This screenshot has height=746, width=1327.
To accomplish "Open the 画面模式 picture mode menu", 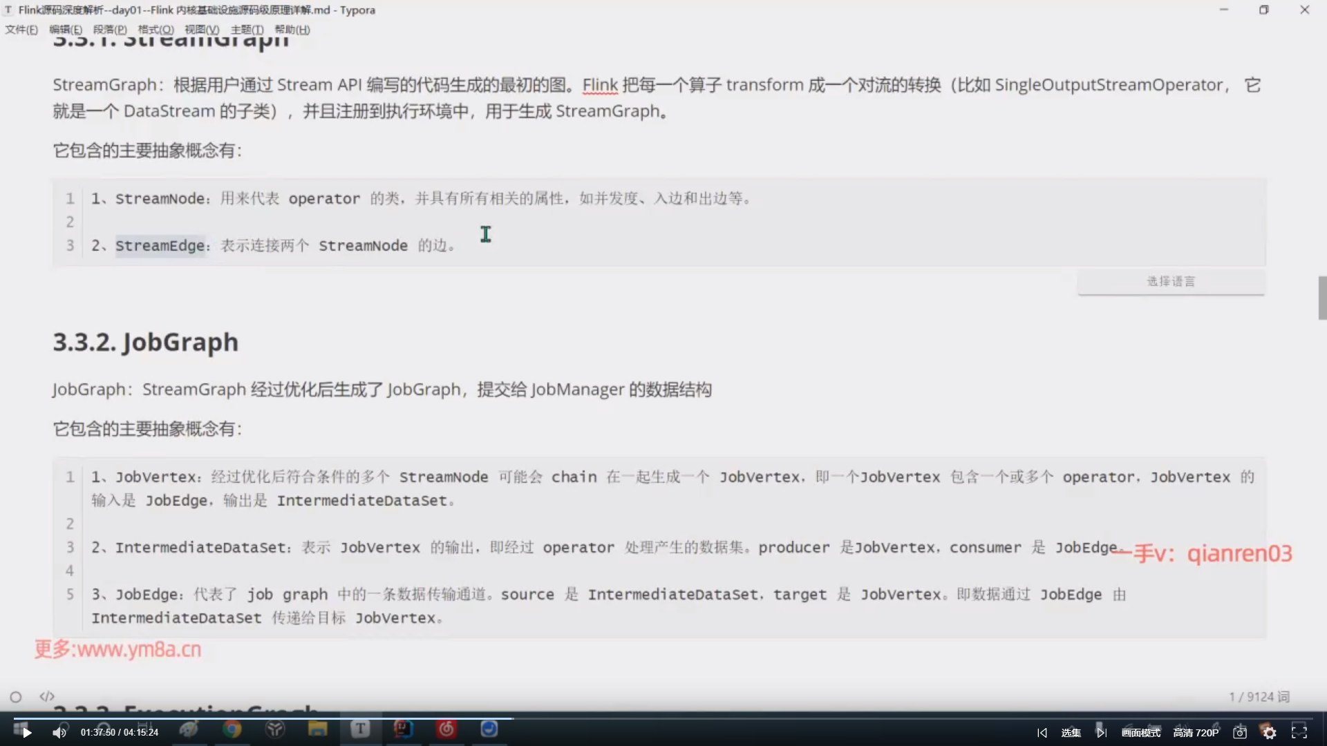I will click(x=1141, y=733).
